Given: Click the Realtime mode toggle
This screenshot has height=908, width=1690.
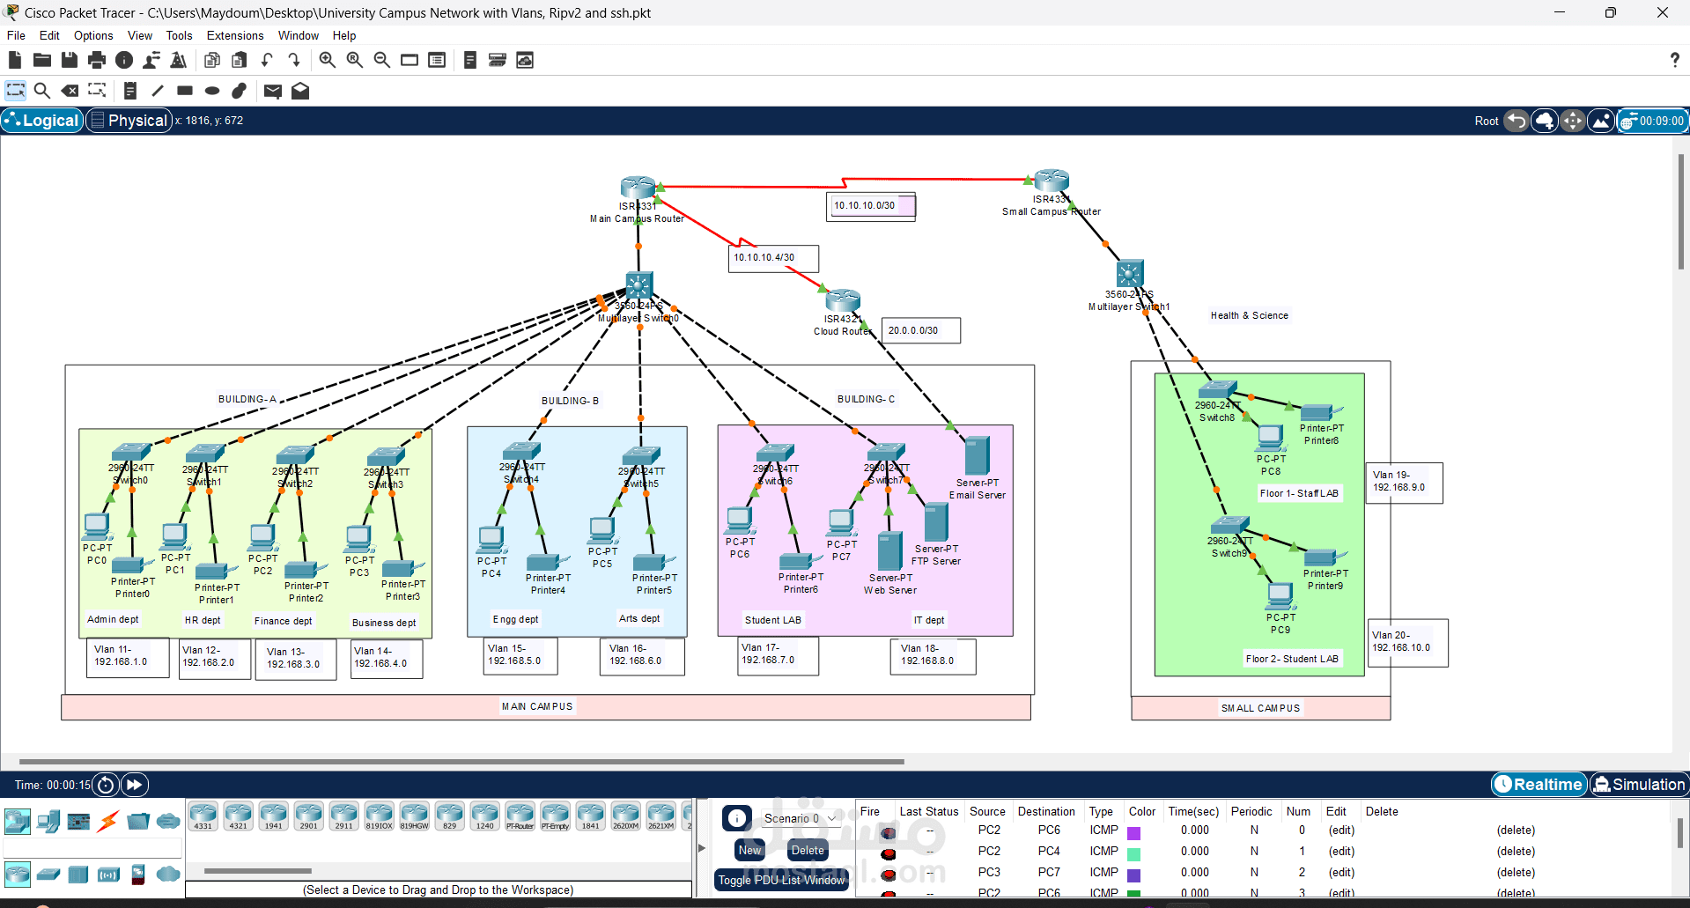Looking at the screenshot, I should 1539,784.
